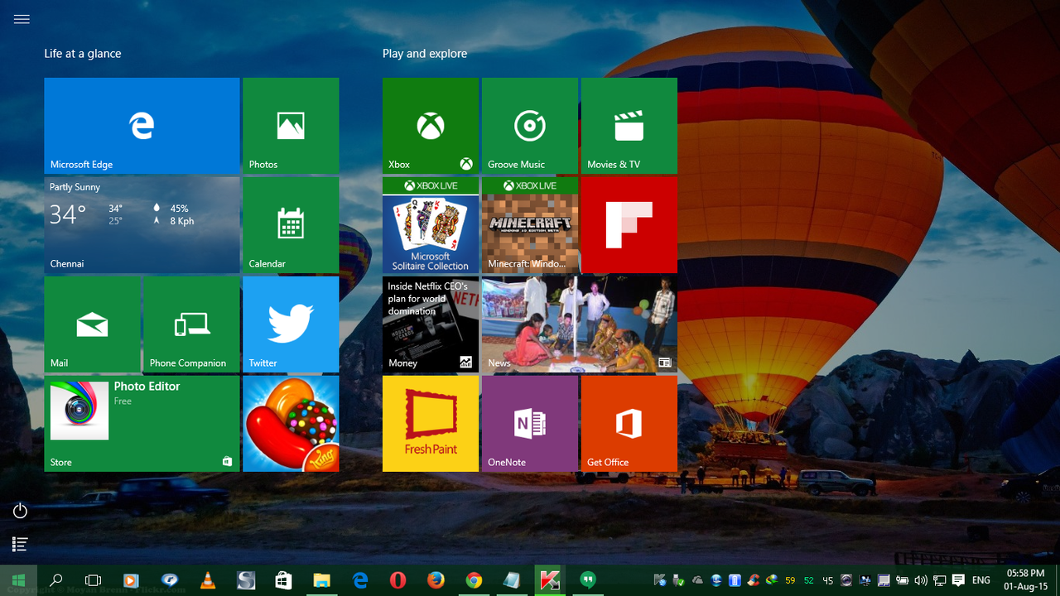Open the Minecraft Windows 10 tile
The height and width of the screenshot is (596, 1060).
(x=530, y=225)
